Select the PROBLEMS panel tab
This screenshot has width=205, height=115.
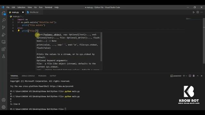click(x=42, y=76)
